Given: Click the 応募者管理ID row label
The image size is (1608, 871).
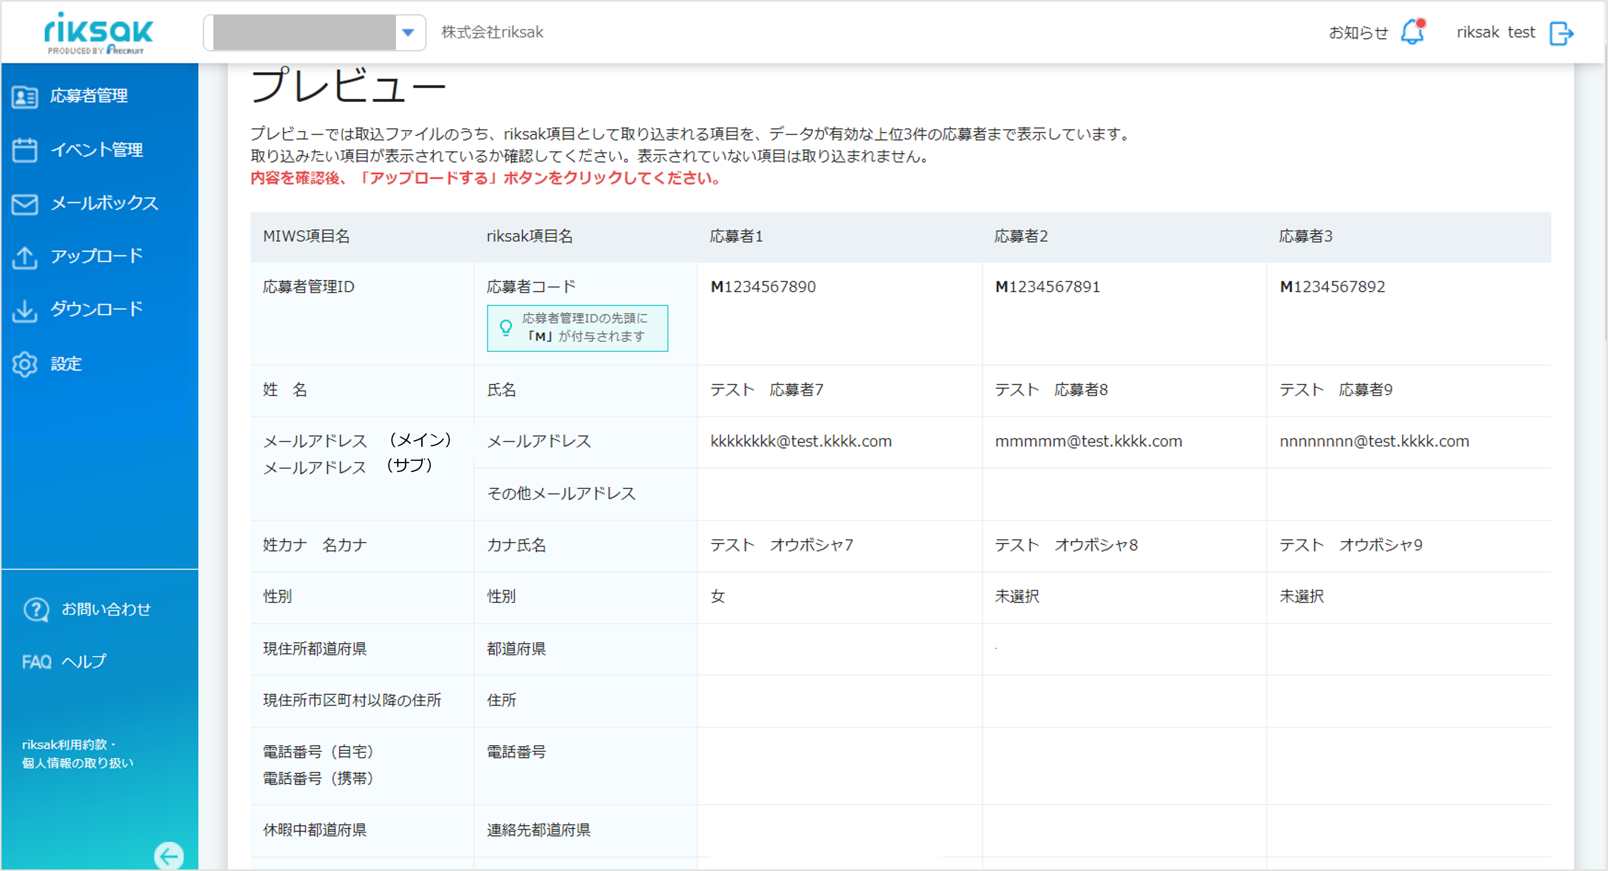Looking at the screenshot, I should [x=308, y=287].
